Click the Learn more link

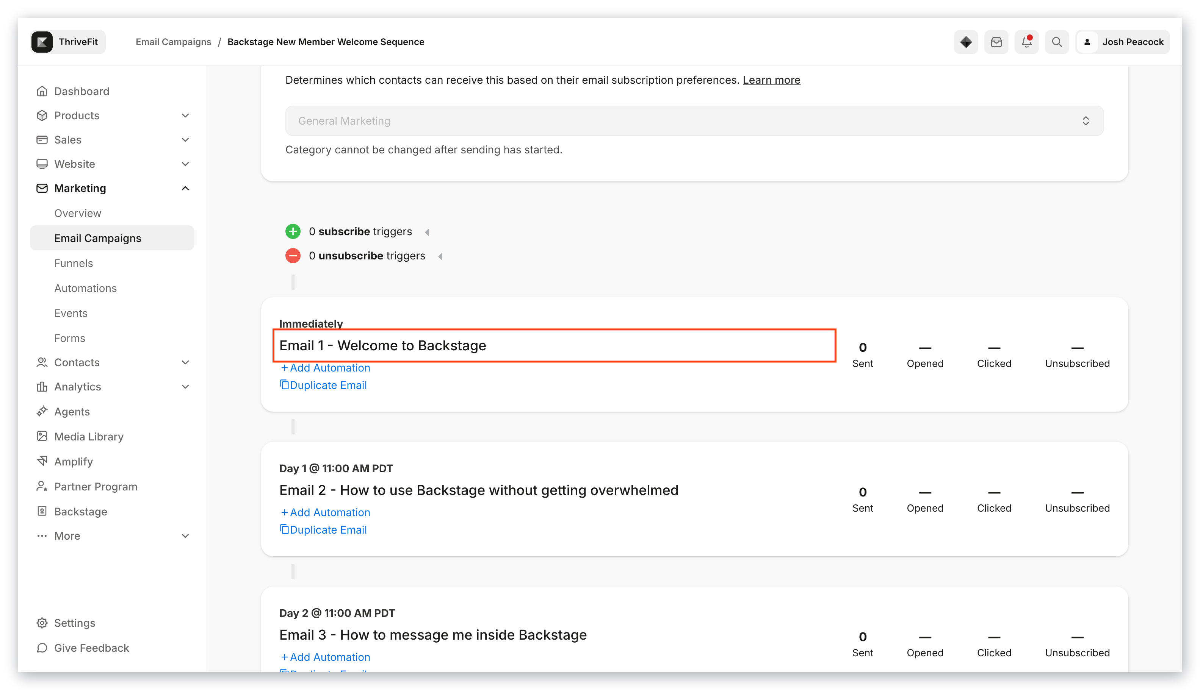pyautogui.click(x=771, y=80)
